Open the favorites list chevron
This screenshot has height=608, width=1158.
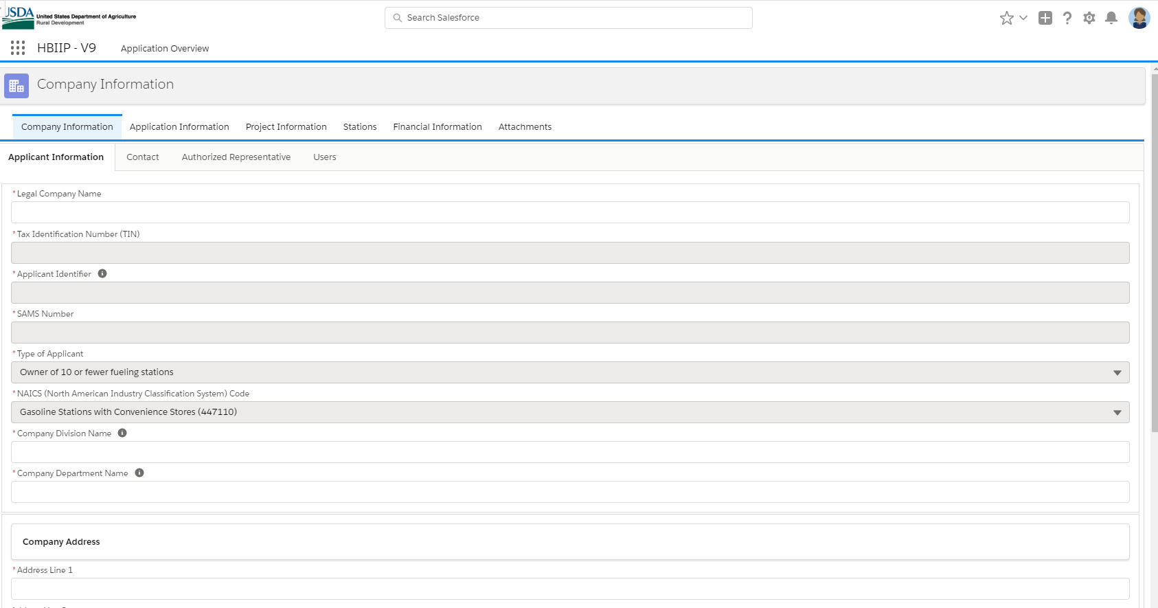(x=1023, y=18)
